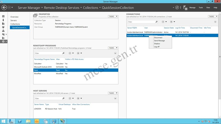The width and height of the screenshot is (221, 124).
Task: Open Properties section TASKS dropdown
Action: (x=113, y=16)
